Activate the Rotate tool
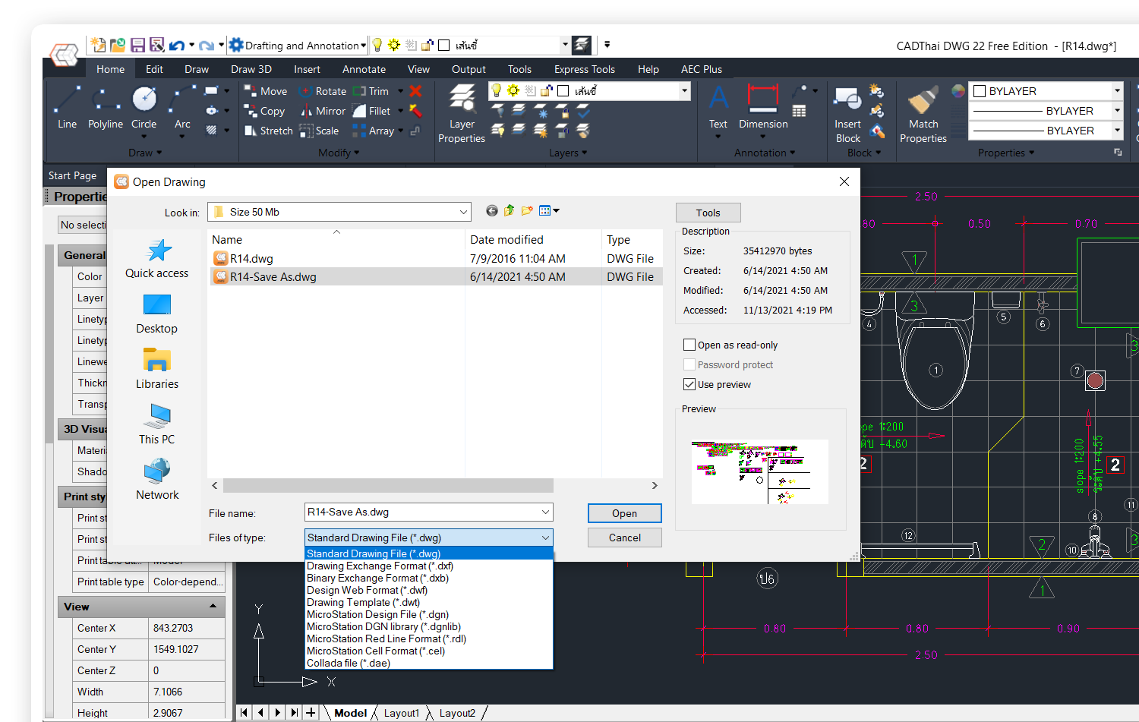Screen dimensions: 1139x722 [x=323, y=91]
